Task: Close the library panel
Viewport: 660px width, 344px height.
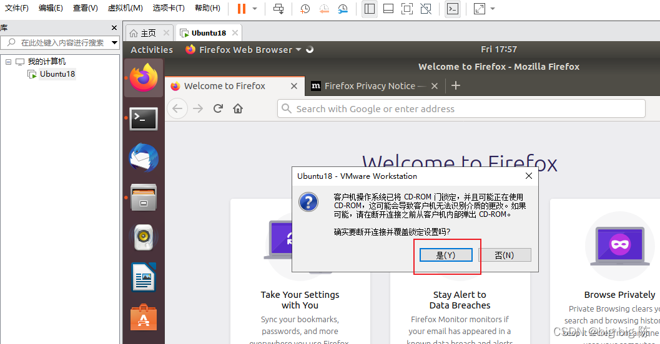Action: (x=114, y=27)
